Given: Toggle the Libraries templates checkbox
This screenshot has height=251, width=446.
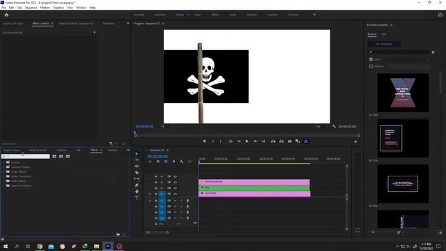Looking at the screenshot, I should pos(371,66).
